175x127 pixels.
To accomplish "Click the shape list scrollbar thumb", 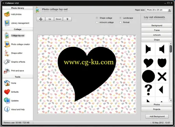I will point(171,49).
